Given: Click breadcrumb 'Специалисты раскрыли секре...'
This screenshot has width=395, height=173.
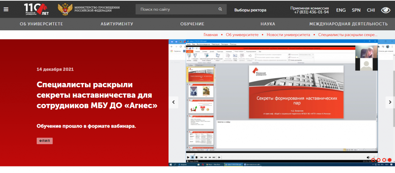Looking at the screenshot, I should coord(348,35).
